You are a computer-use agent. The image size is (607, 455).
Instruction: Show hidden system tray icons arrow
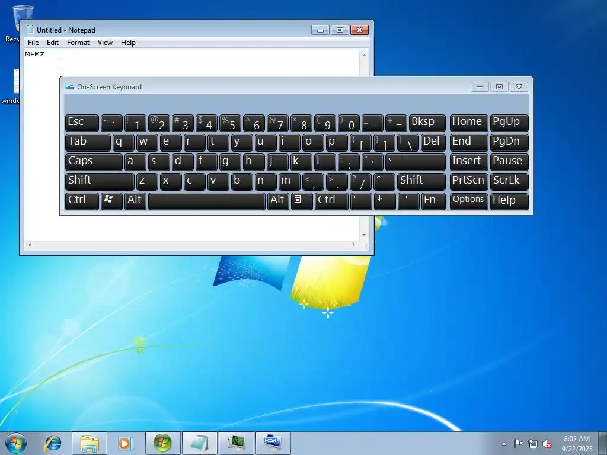tap(504, 444)
